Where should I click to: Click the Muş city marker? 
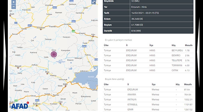coord(47,74)
